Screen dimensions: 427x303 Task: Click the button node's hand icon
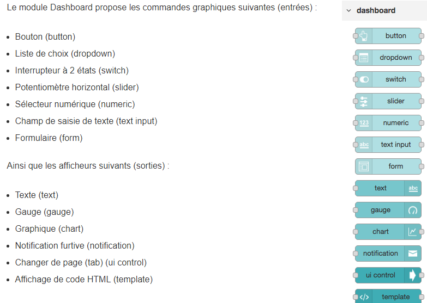pos(364,36)
